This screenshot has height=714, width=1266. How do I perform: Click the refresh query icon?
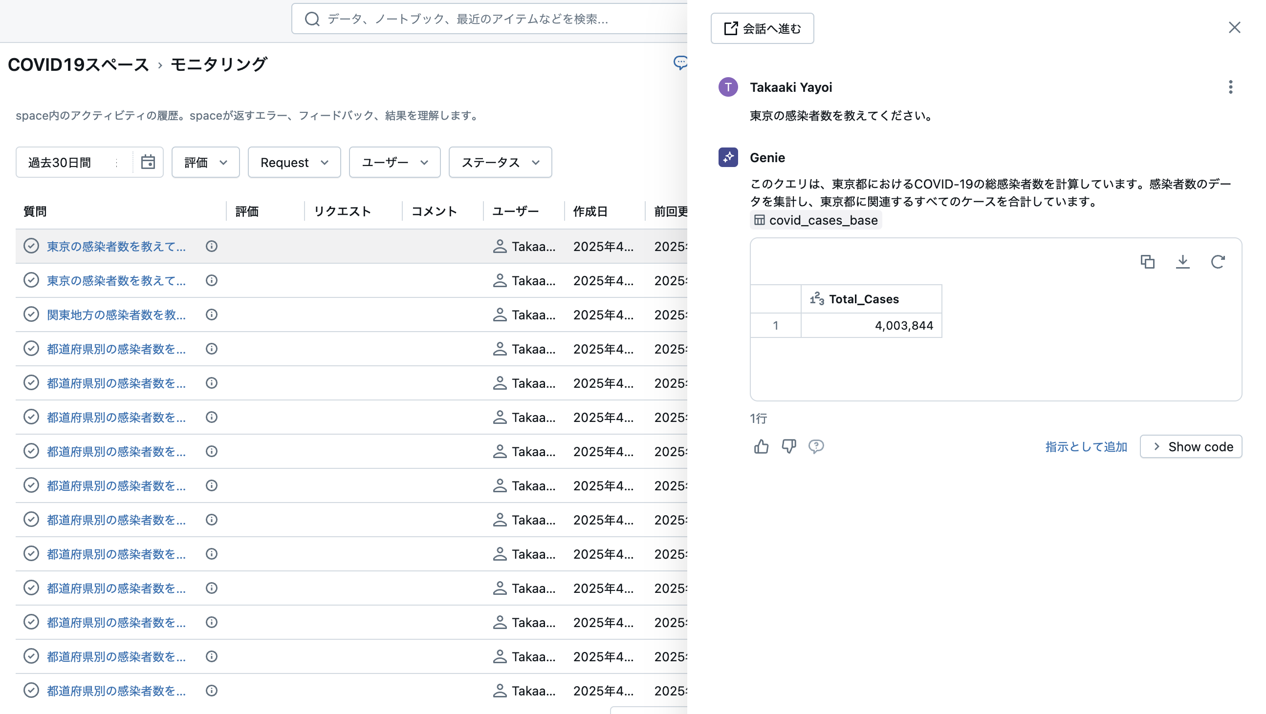click(1217, 262)
